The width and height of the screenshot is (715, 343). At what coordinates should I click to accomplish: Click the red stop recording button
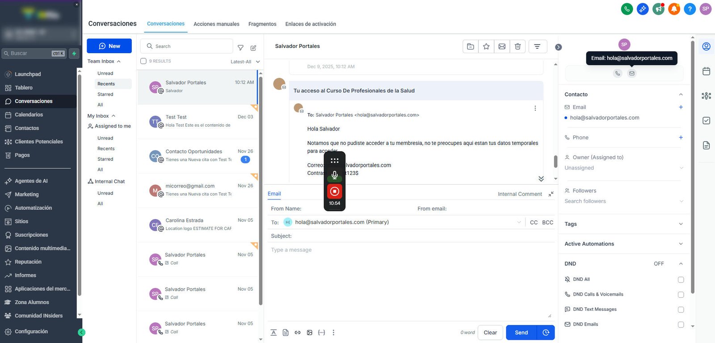[x=334, y=191]
